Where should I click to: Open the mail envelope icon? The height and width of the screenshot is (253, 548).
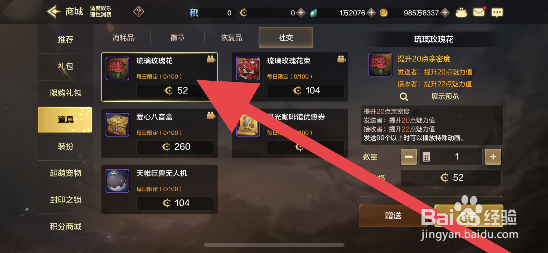pyautogui.click(x=479, y=12)
